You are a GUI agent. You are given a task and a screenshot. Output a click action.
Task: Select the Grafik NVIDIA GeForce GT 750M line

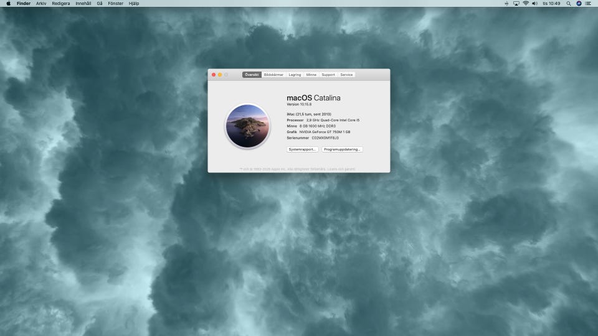[x=318, y=132]
